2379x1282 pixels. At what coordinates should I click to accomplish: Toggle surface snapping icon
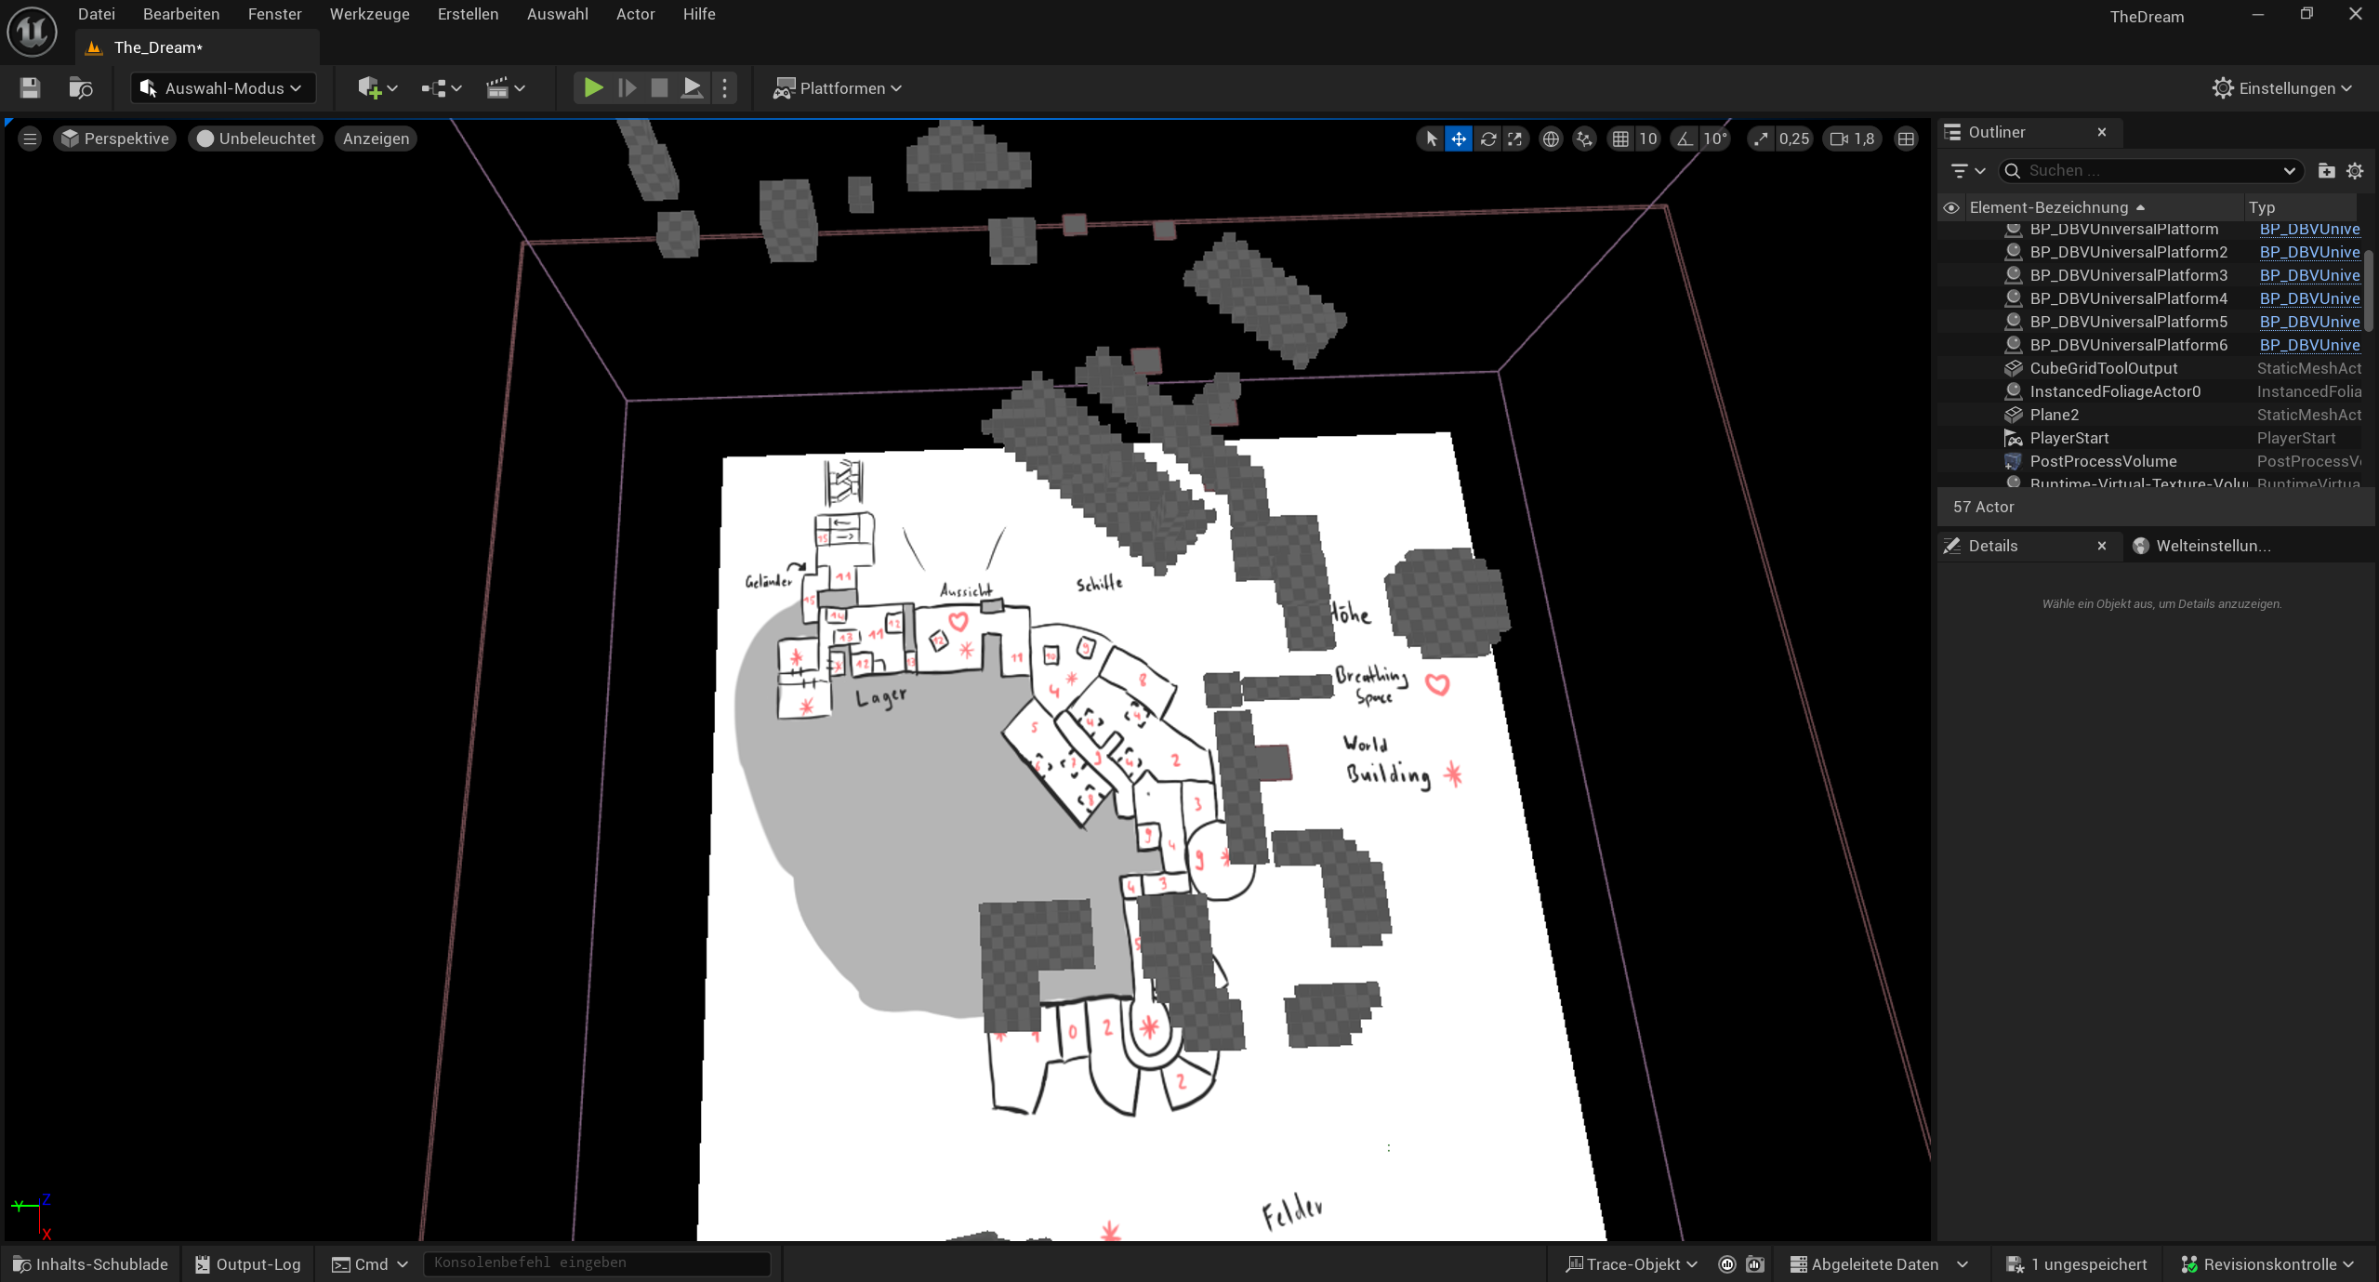1584,139
